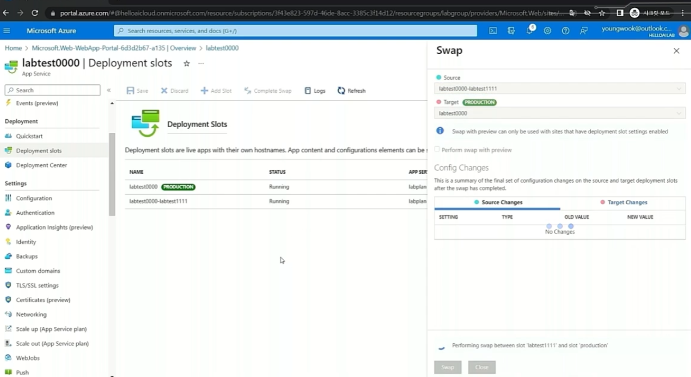Click the Close button at panel bottom
Image resolution: width=691 pixels, height=377 pixels.
[482, 367]
